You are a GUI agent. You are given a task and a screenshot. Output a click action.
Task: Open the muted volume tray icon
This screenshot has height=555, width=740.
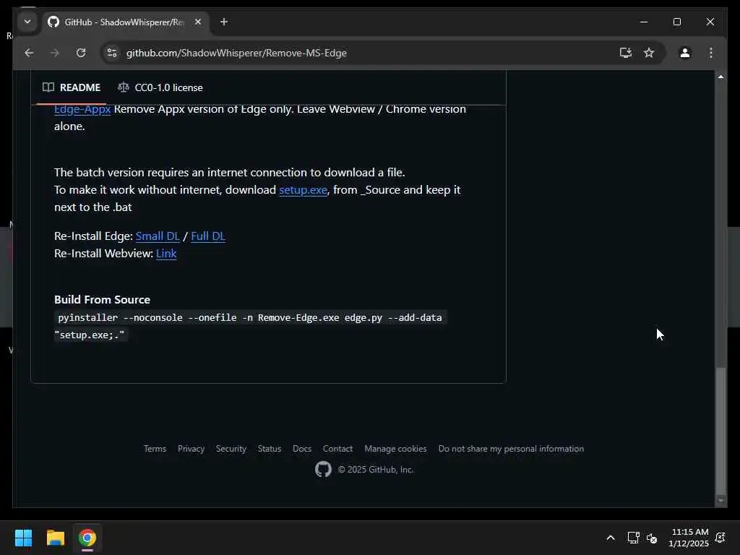coord(652,538)
